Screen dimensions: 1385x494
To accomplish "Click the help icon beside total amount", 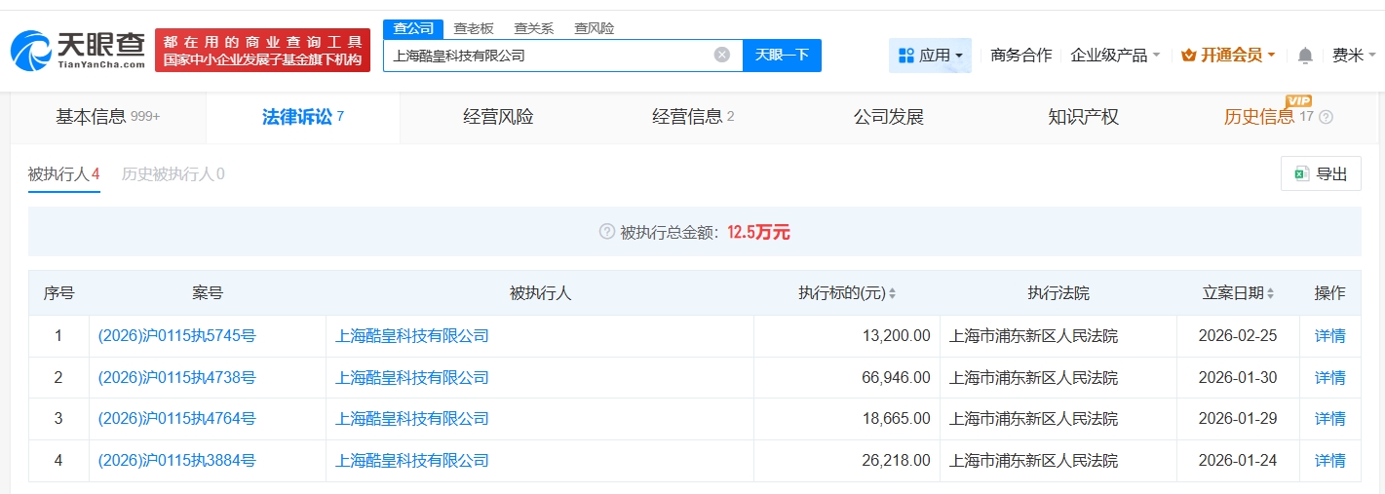I will pyautogui.click(x=606, y=232).
